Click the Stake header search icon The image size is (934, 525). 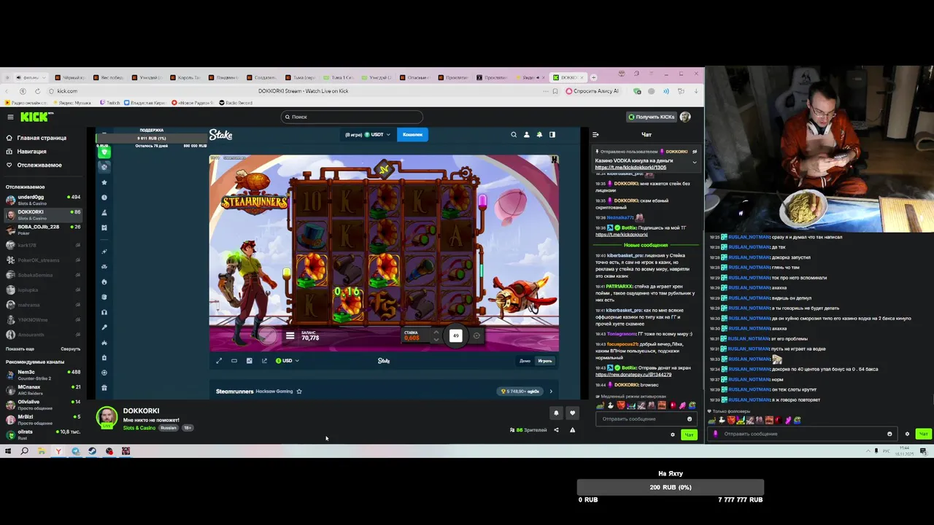(514, 135)
